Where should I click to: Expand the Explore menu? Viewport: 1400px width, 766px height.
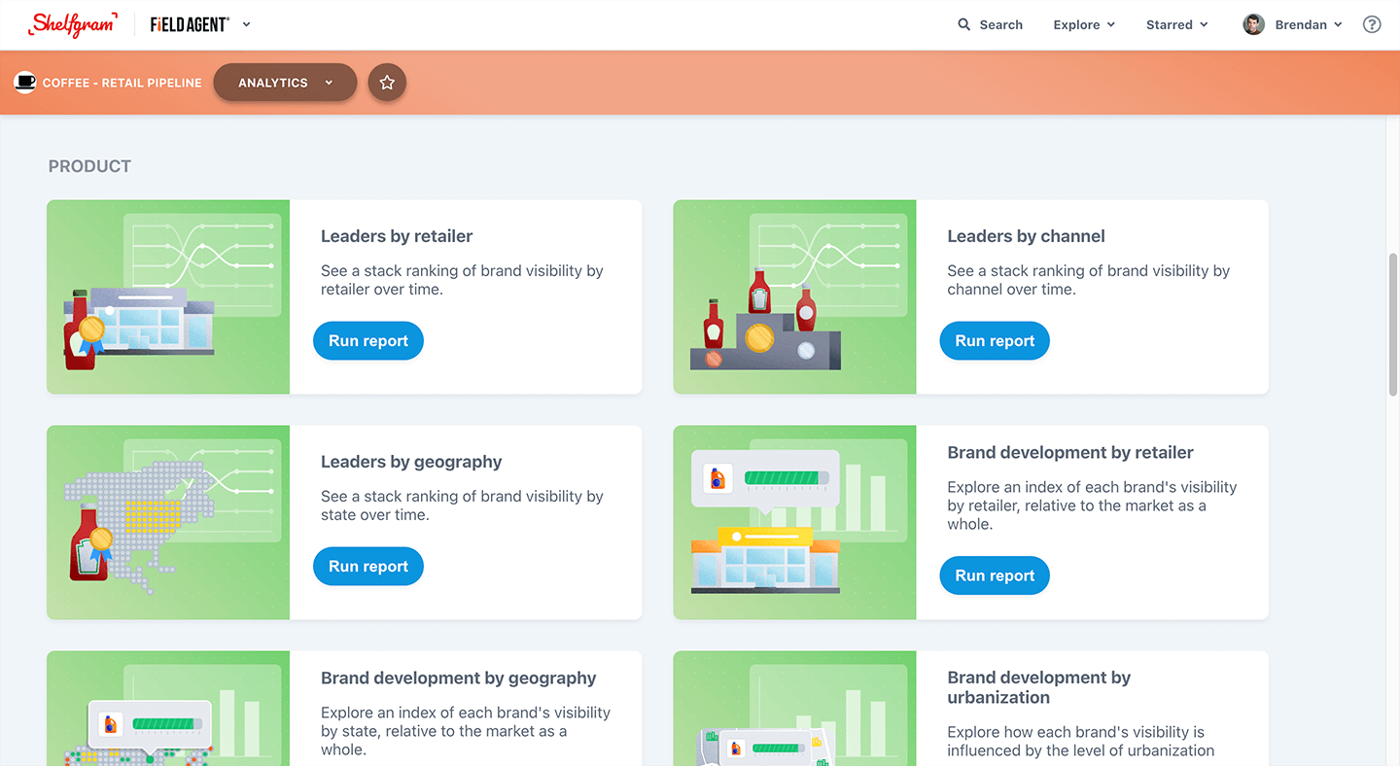click(1084, 24)
